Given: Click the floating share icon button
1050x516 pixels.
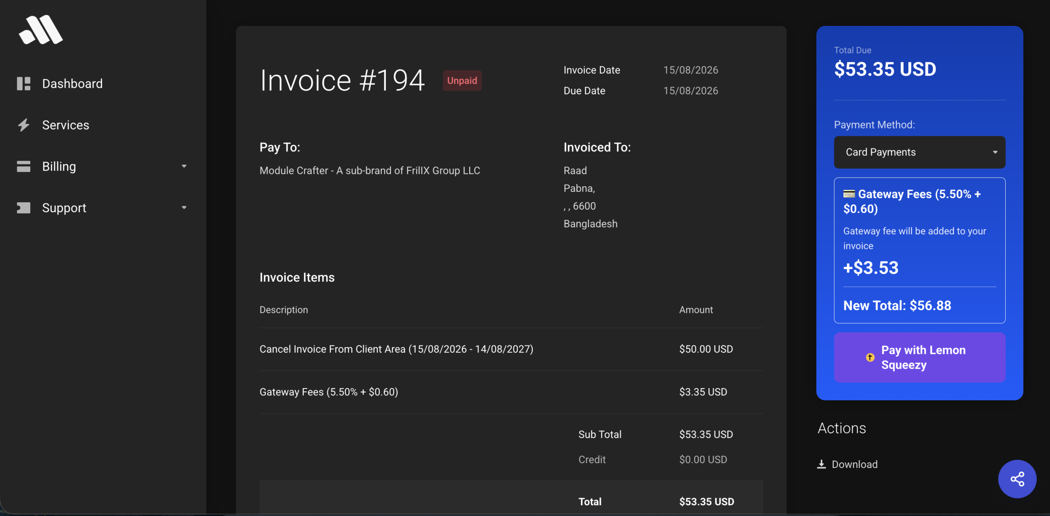Looking at the screenshot, I should [x=1017, y=479].
